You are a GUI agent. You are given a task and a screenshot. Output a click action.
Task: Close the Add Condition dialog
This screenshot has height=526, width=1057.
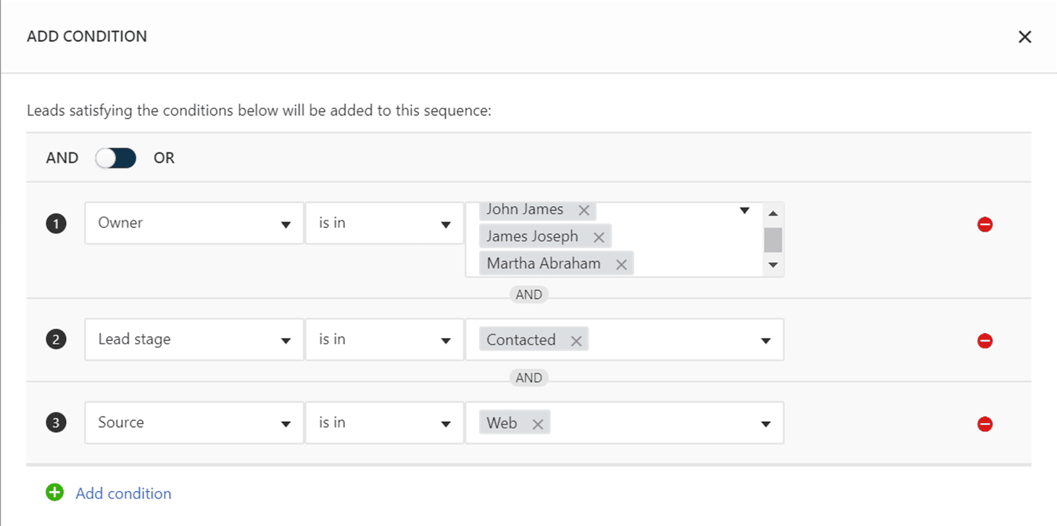tap(1025, 37)
